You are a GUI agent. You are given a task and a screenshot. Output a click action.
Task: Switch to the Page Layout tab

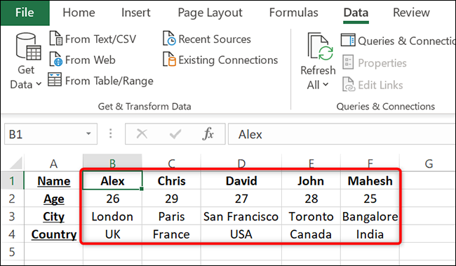point(210,13)
